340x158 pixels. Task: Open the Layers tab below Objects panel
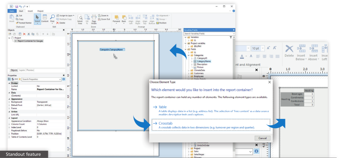22,70
